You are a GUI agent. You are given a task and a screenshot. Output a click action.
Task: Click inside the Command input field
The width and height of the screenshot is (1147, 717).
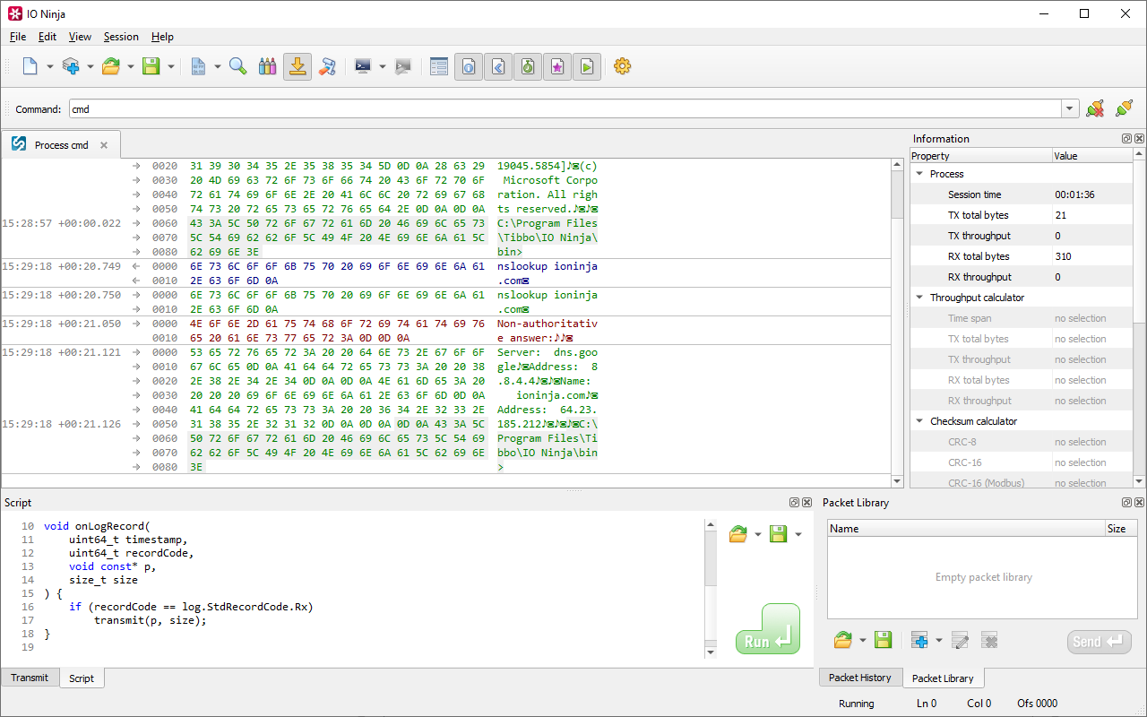565,109
